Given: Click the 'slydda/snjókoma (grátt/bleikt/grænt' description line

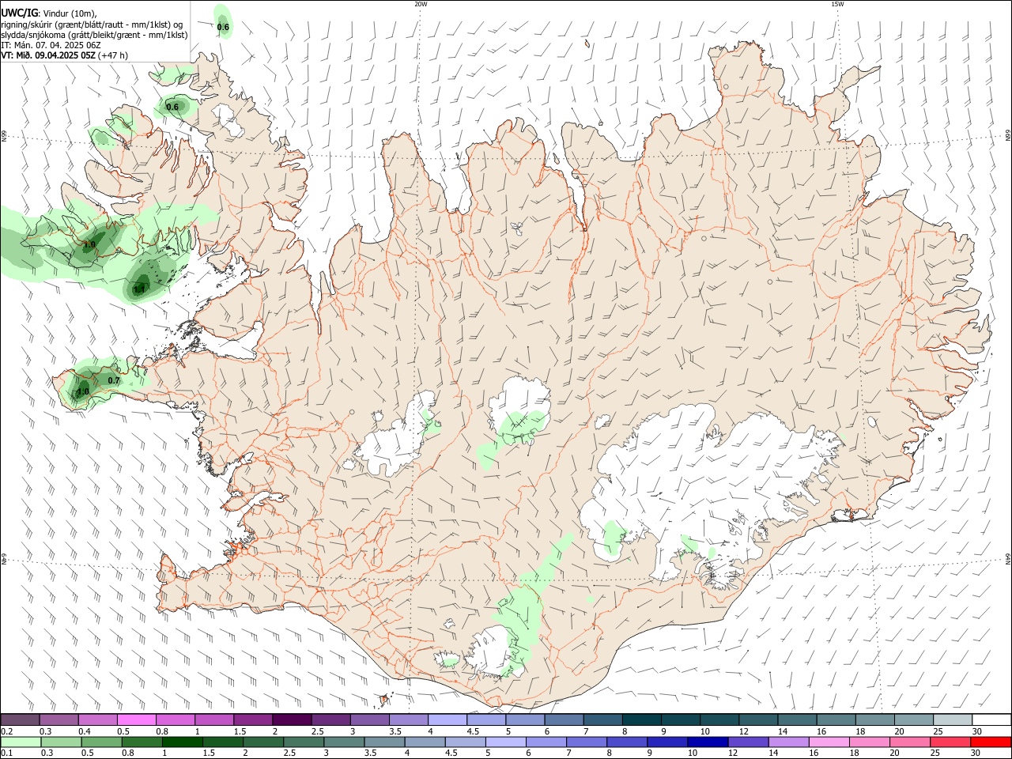Looking at the screenshot, I should (x=94, y=35).
